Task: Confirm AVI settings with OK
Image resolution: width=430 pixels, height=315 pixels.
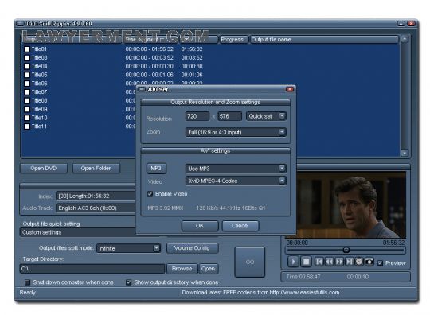Action: tap(200, 226)
